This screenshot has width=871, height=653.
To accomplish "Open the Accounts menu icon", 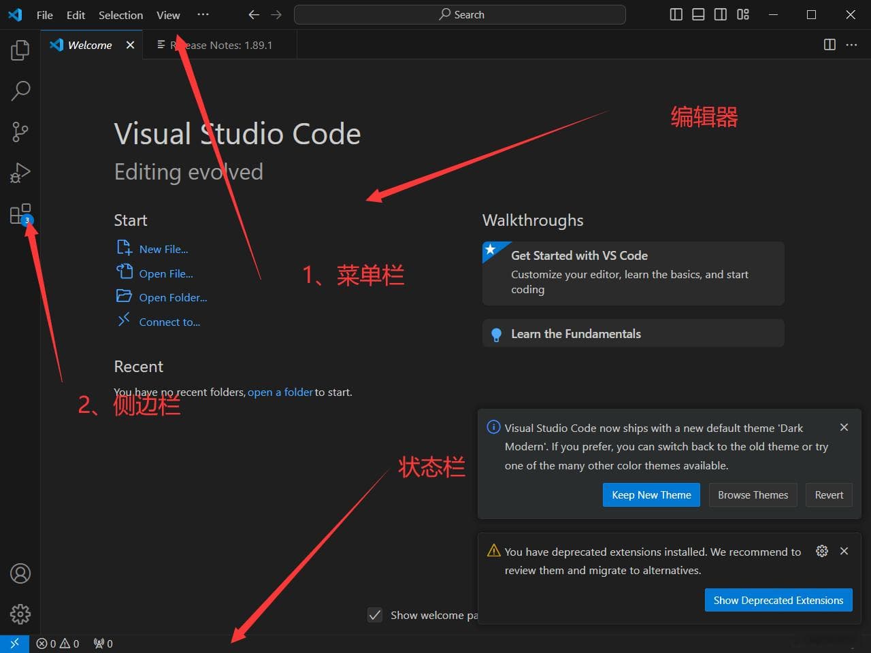I will pos(20,573).
